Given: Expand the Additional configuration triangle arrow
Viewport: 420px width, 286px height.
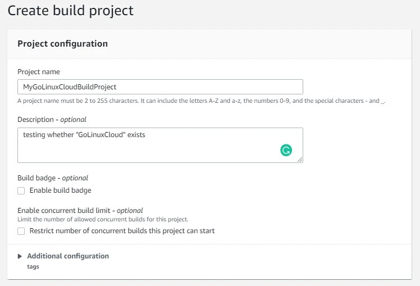Looking at the screenshot, I should click(20, 256).
